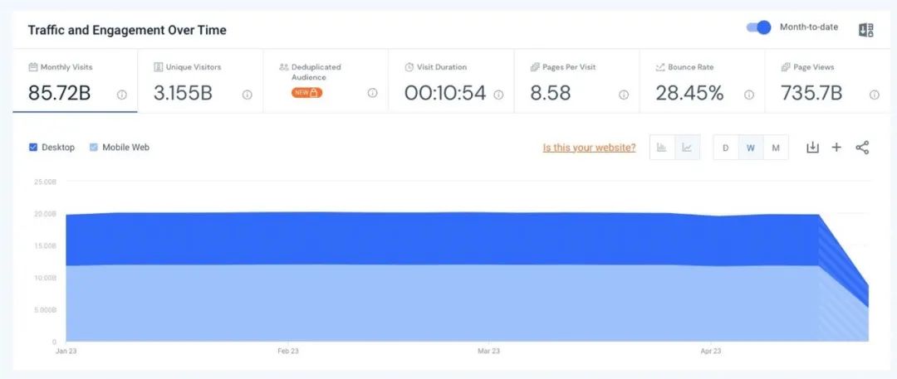This screenshot has width=897, height=379.
Task: Open the learning guide book icon
Action: coord(866,31)
